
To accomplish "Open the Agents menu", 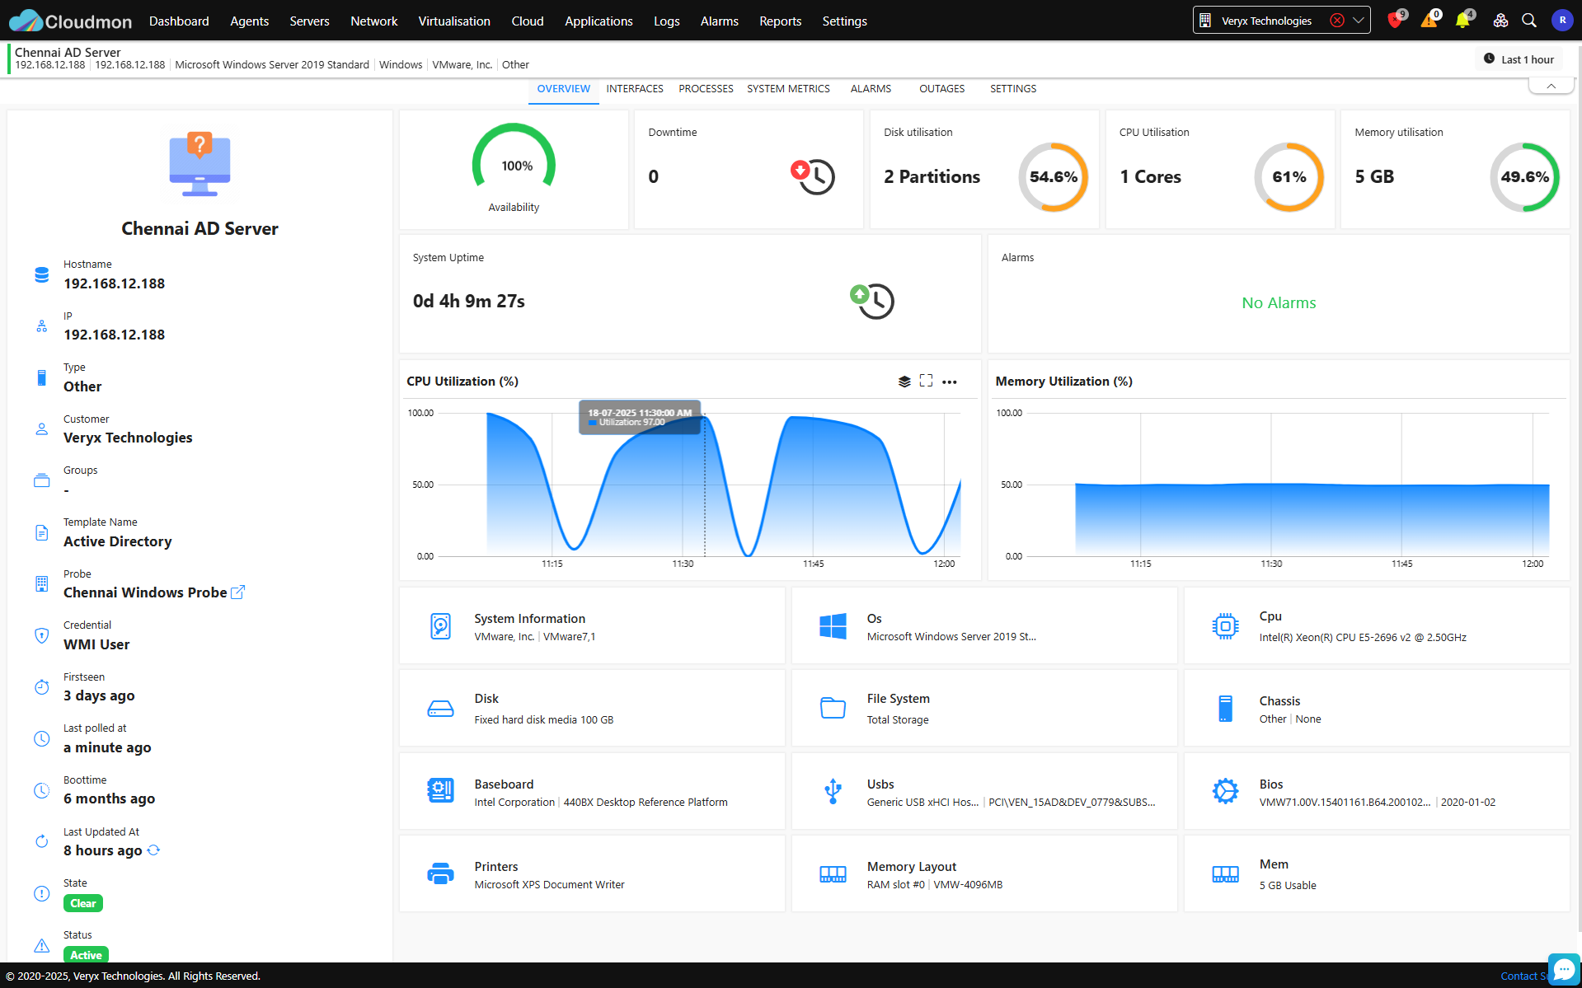I will click(x=249, y=21).
